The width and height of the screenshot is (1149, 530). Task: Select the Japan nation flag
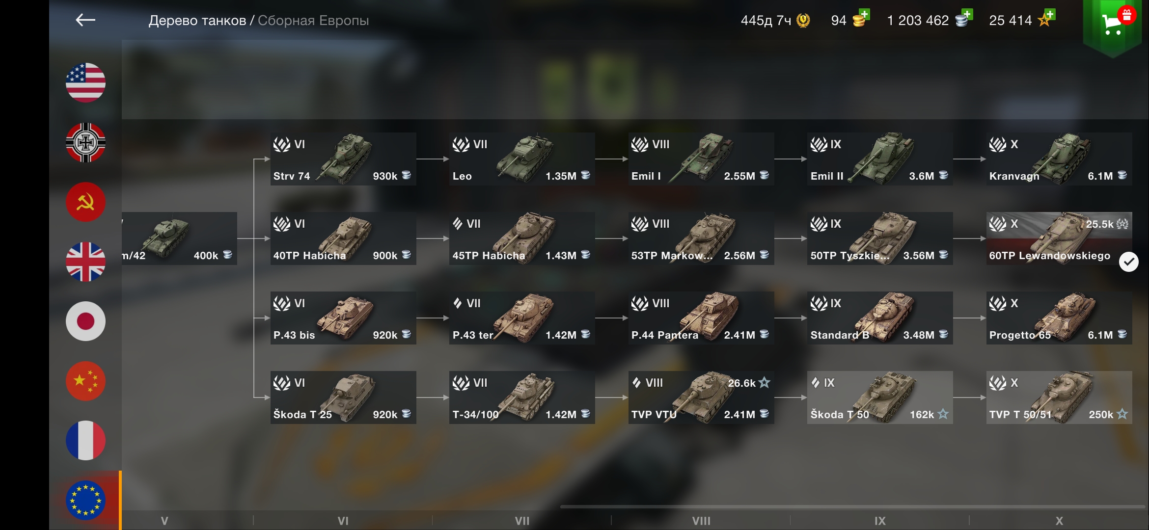pyautogui.click(x=85, y=321)
